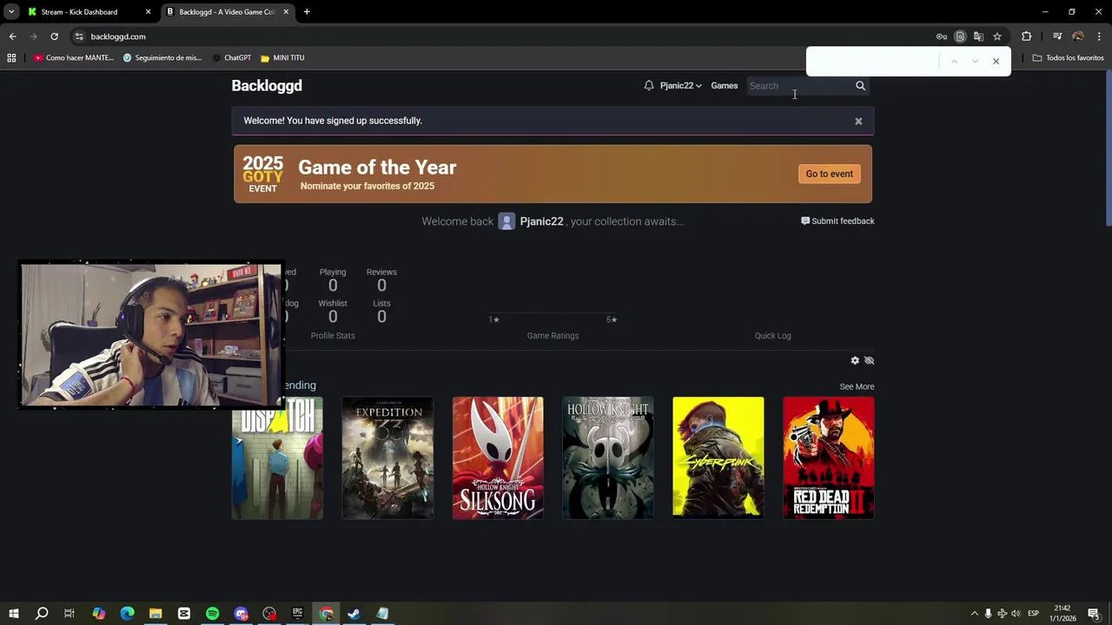Open CapCut from the taskbar
This screenshot has height=625, width=1112.
(184, 614)
